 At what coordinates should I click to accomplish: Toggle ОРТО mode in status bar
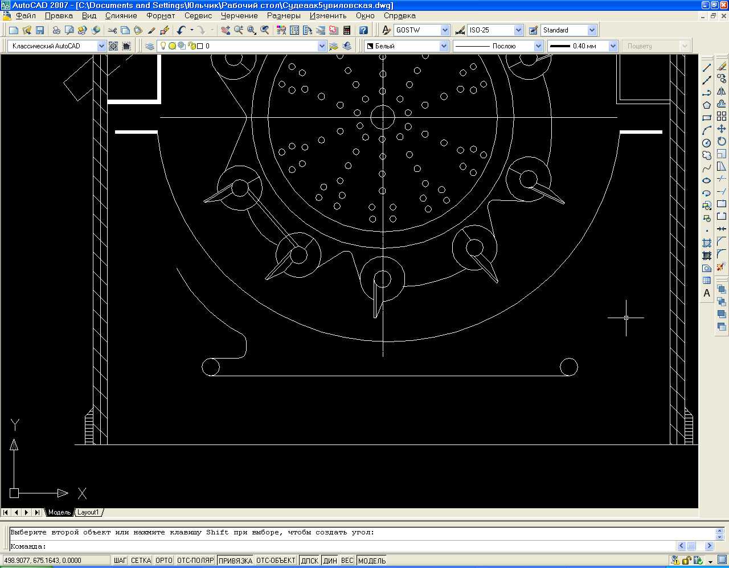(x=163, y=561)
